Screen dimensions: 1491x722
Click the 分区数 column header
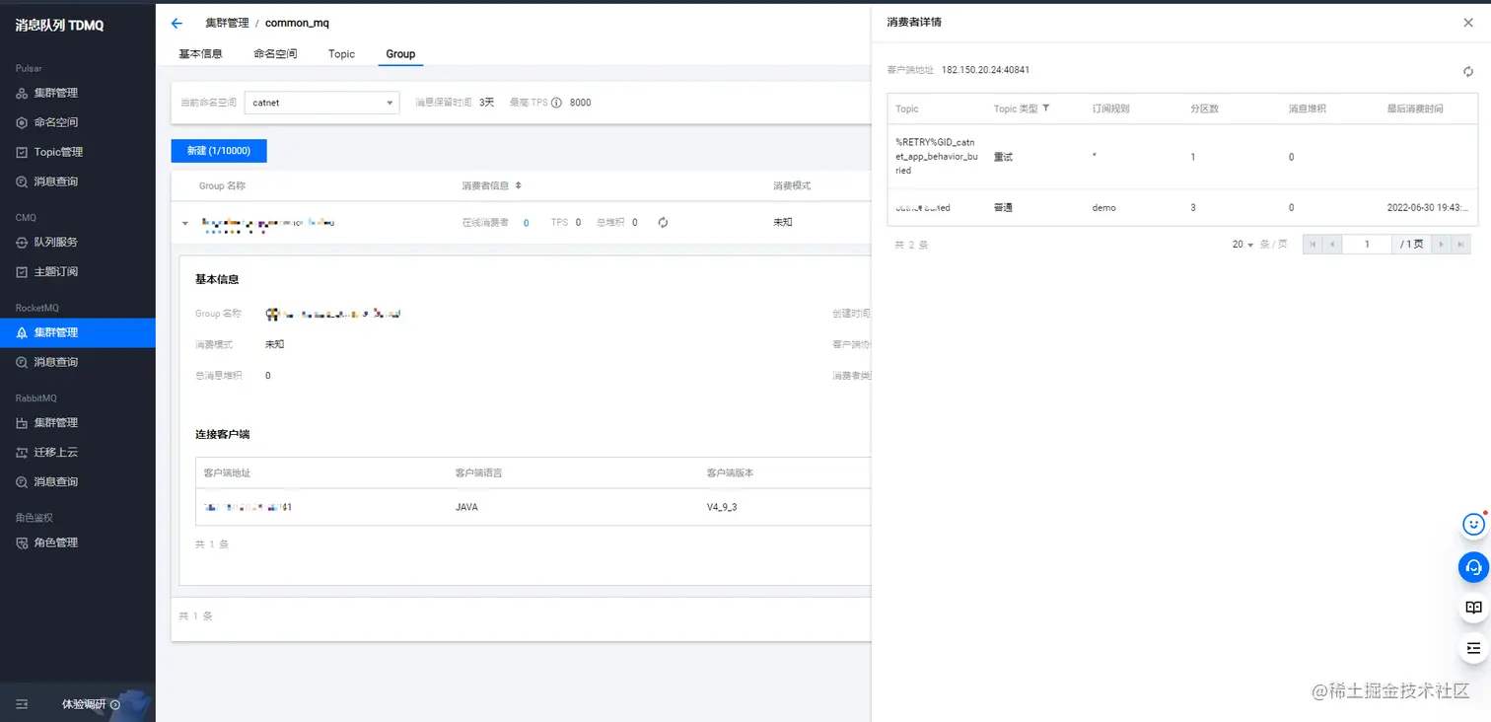[x=1205, y=108]
